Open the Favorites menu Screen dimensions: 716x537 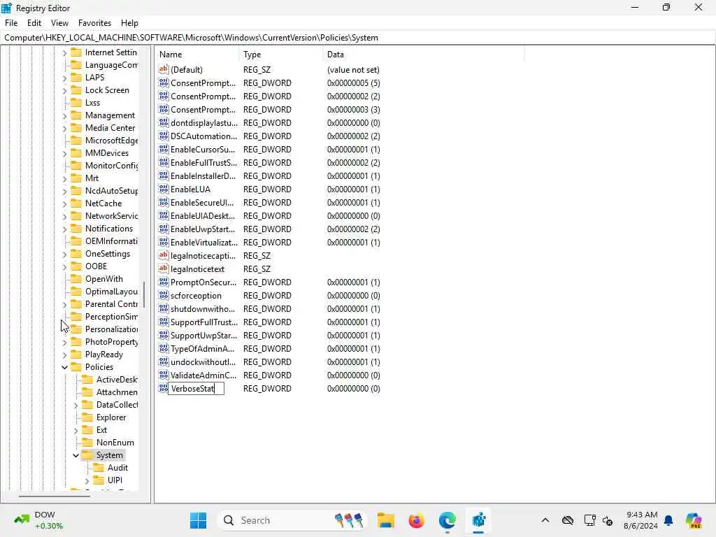[94, 23]
